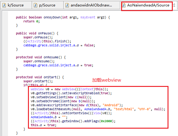The width and height of the screenshot is (178, 136).
Task: Click the super.onStart() call
Action: point(38,81)
